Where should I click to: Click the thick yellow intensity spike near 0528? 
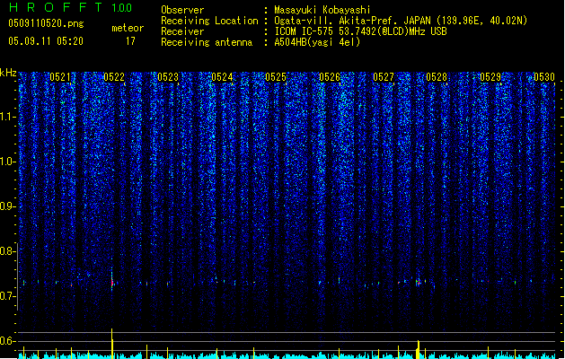418,349
